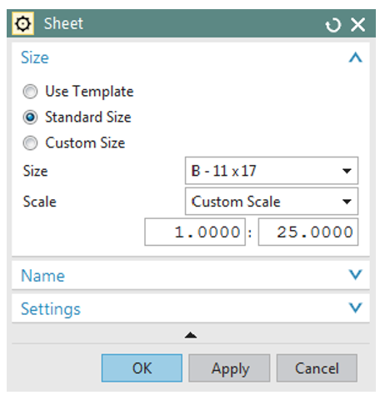
Task: Confirm with the OK button
Action: click(x=142, y=368)
